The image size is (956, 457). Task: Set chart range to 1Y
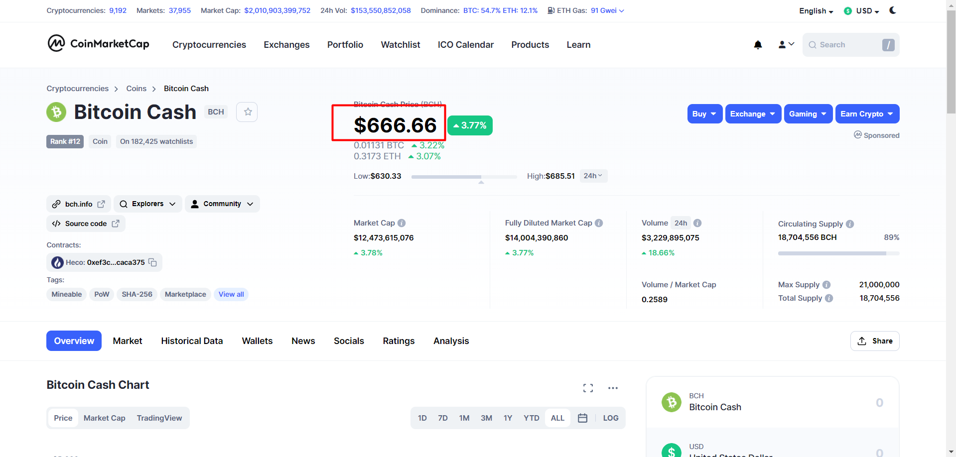point(508,418)
